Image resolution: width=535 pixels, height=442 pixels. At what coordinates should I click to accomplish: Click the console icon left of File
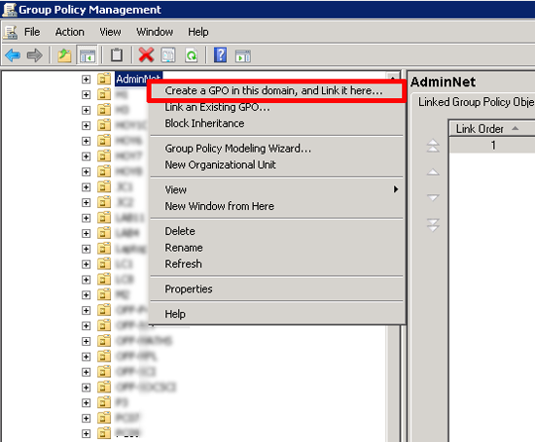pyautogui.click(x=11, y=32)
